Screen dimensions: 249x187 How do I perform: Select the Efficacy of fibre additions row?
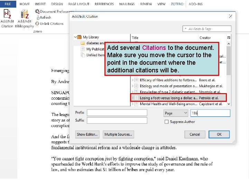click(178, 80)
